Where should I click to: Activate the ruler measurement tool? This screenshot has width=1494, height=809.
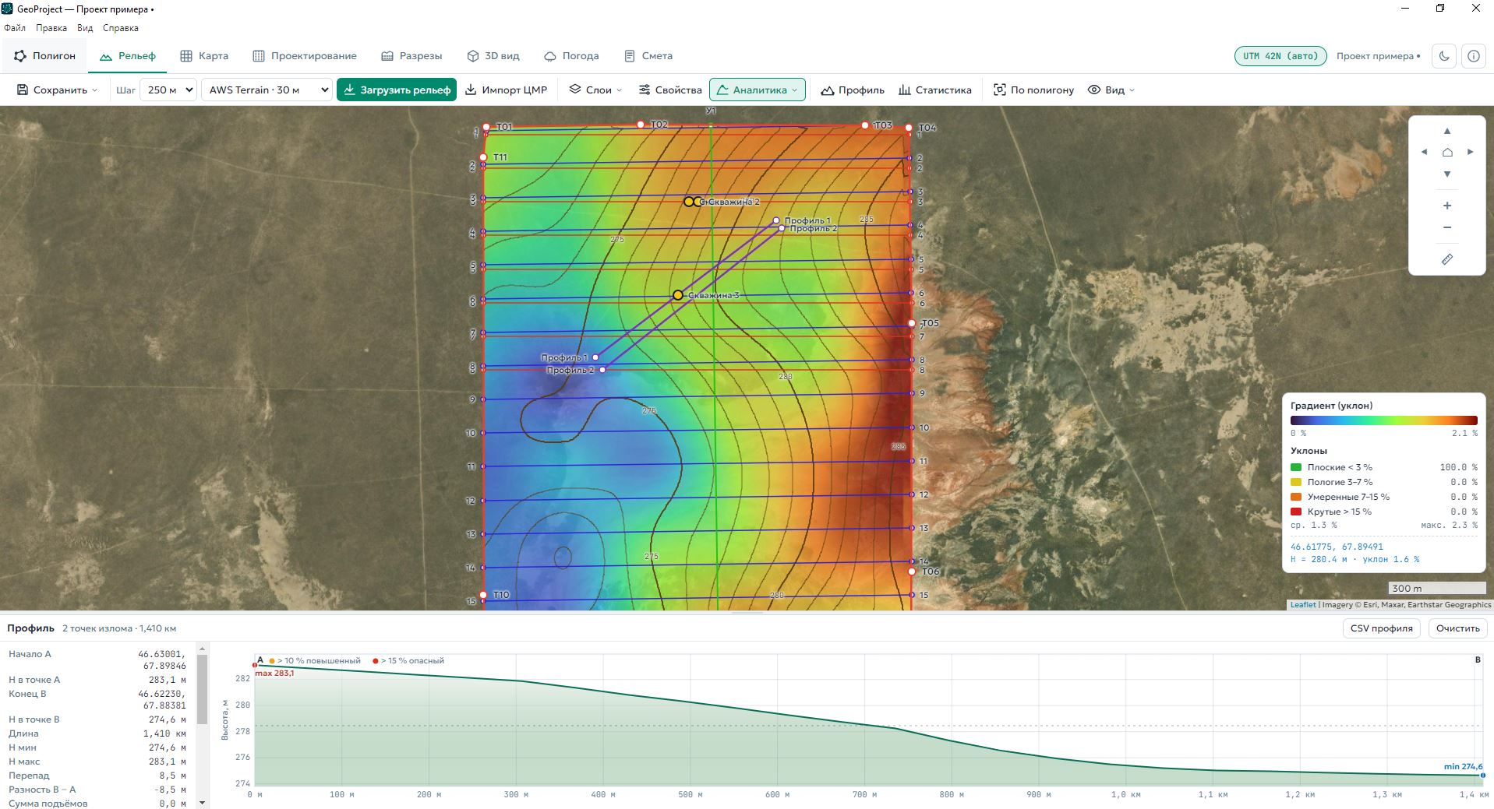click(1447, 259)
